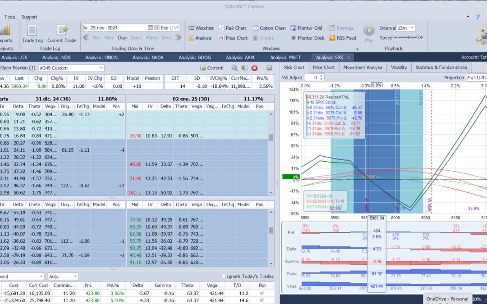
Task: Click the current price marker on risk chart
Action: pos(377,177)
